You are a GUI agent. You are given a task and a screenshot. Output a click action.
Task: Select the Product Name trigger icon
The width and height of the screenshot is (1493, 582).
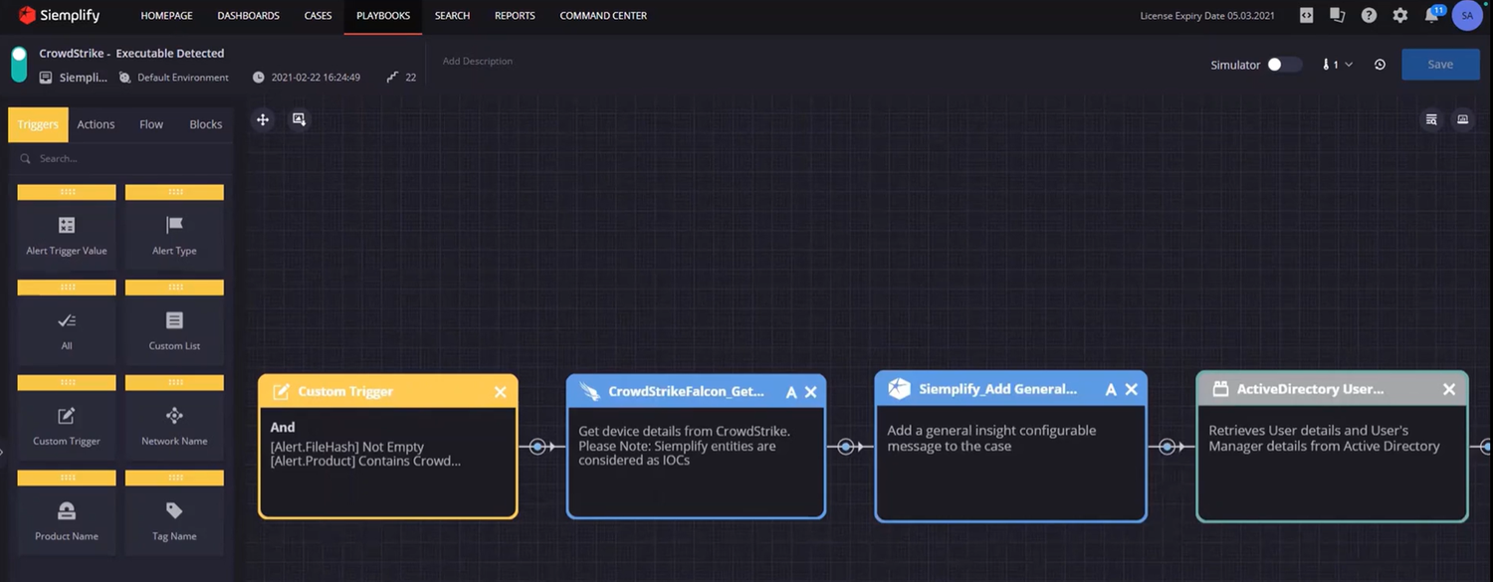(x=66, y=512)
